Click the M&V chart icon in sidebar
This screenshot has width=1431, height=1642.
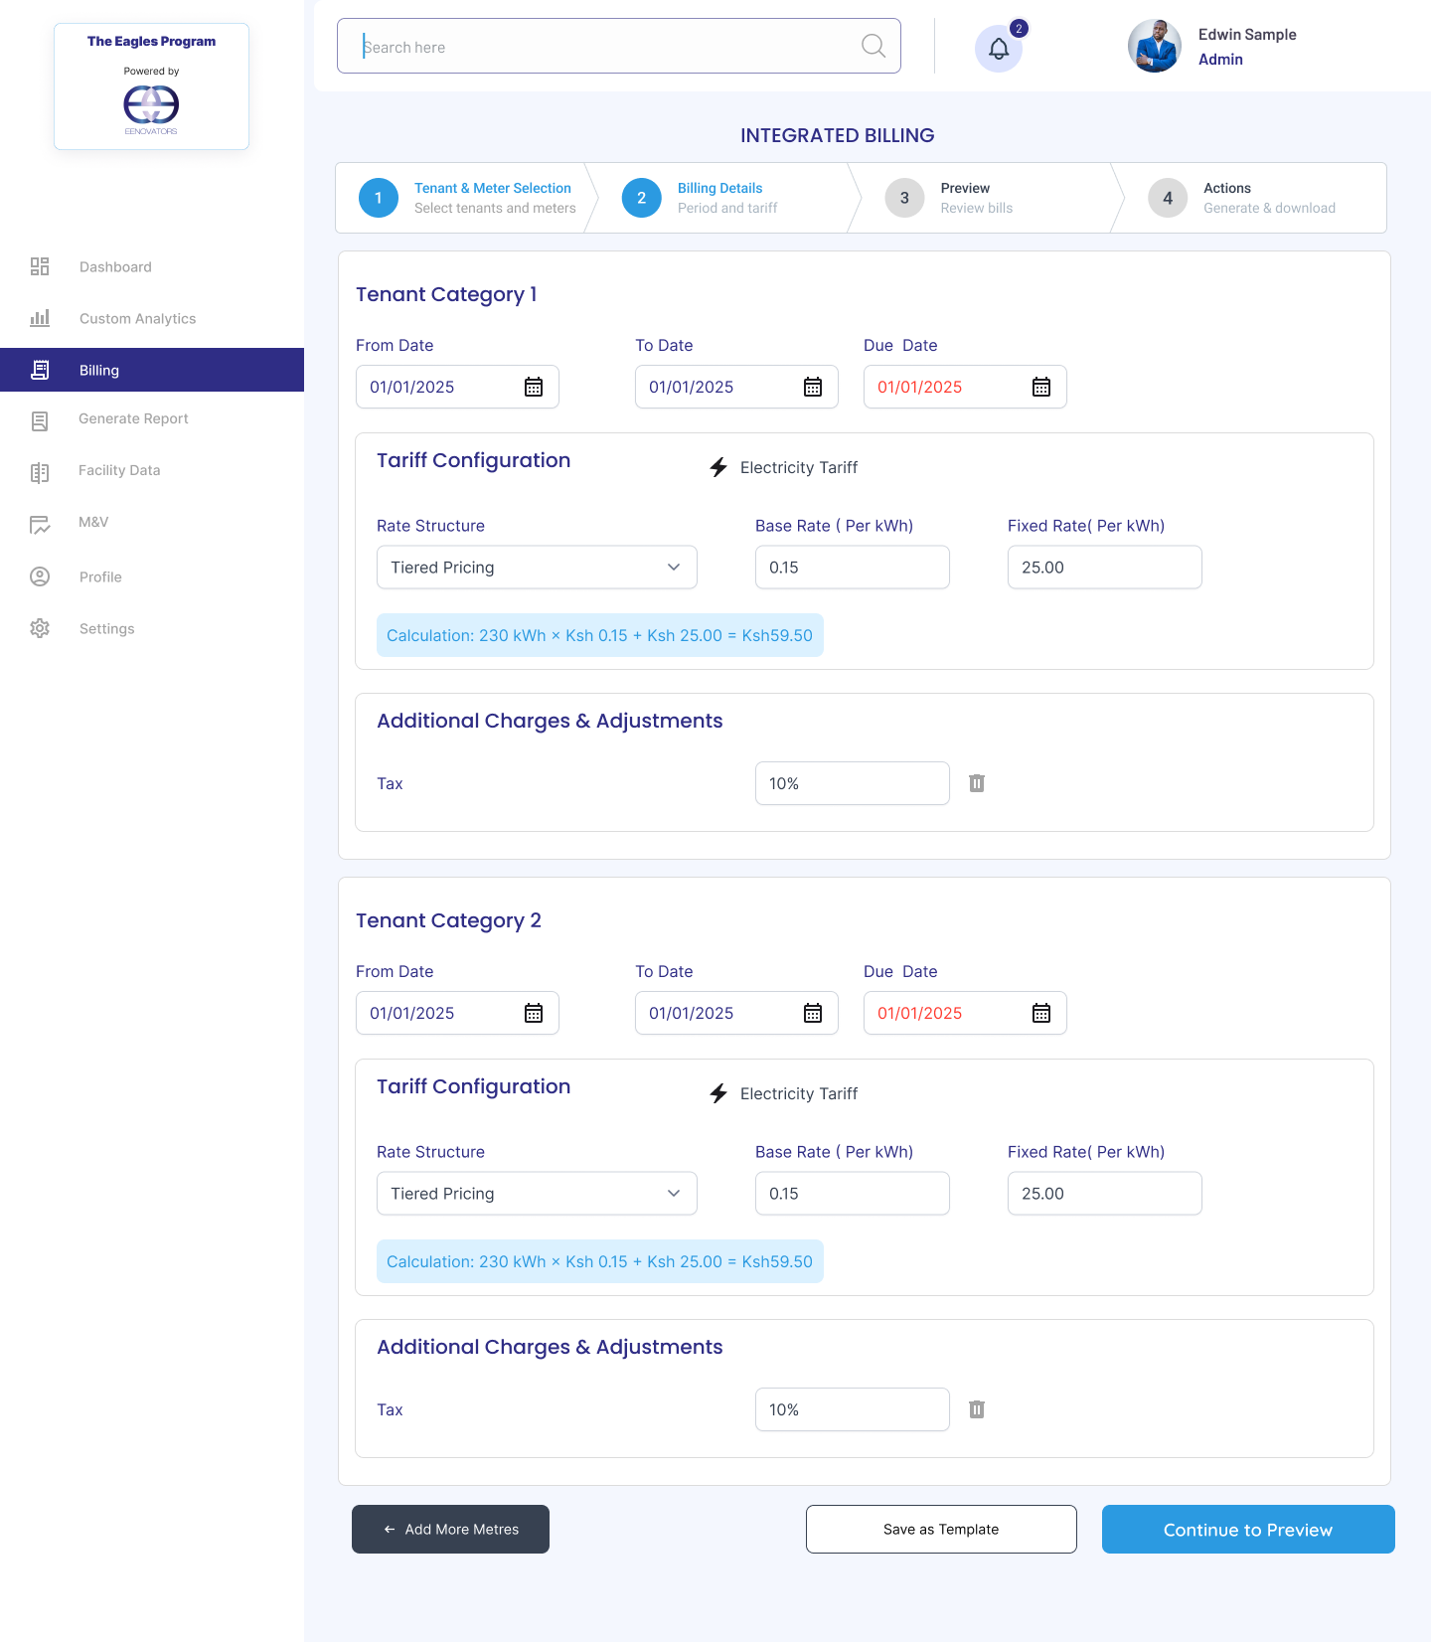coord(40,525)
